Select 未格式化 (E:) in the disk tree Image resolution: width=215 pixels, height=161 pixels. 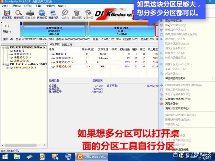tap(22, 54)
